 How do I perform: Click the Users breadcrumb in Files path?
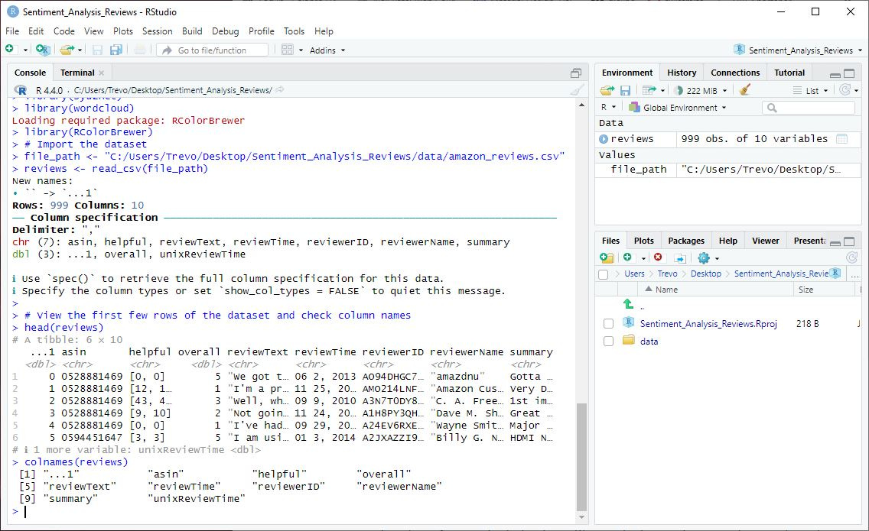(634, 274)
